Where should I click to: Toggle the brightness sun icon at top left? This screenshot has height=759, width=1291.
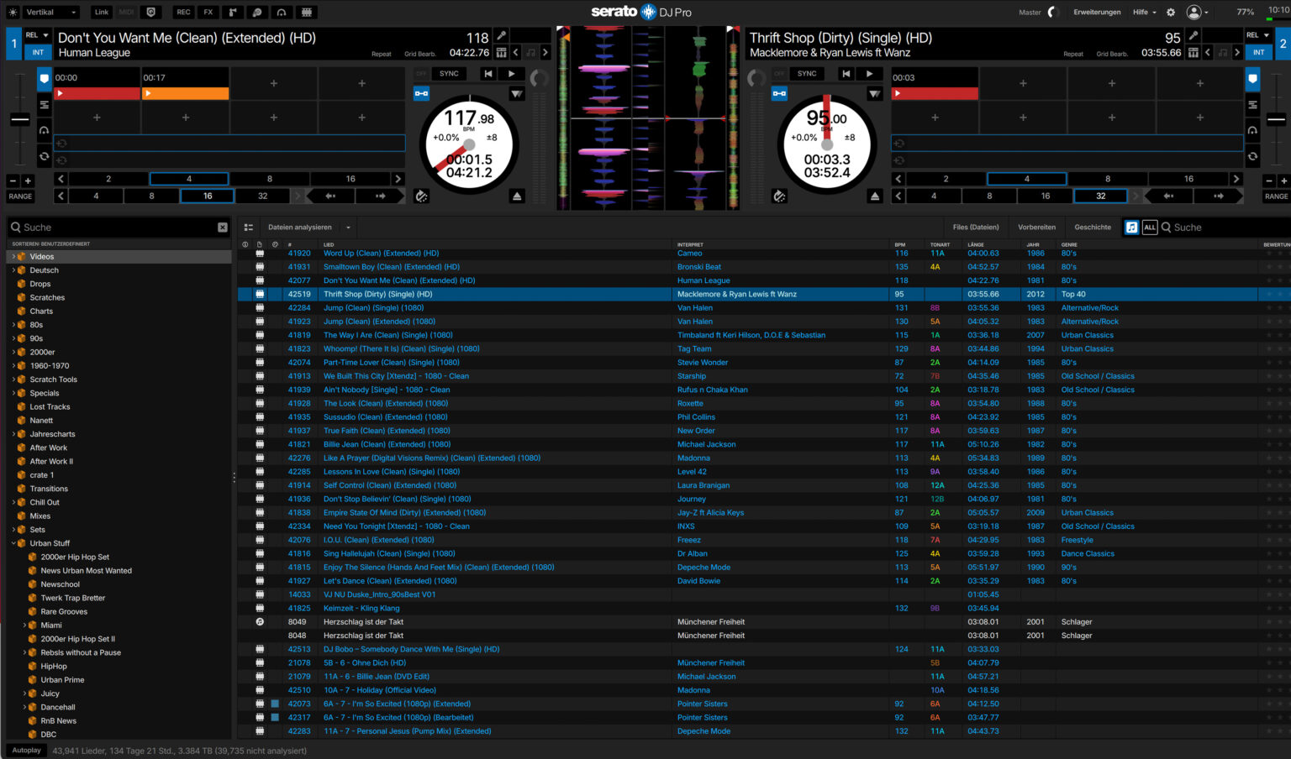(13, 13)
